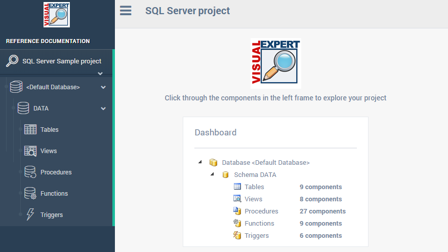The height and width of the screenshot is (252, 448).
Task: Open Triggers in the sidebar
Action: pos(52,215)
